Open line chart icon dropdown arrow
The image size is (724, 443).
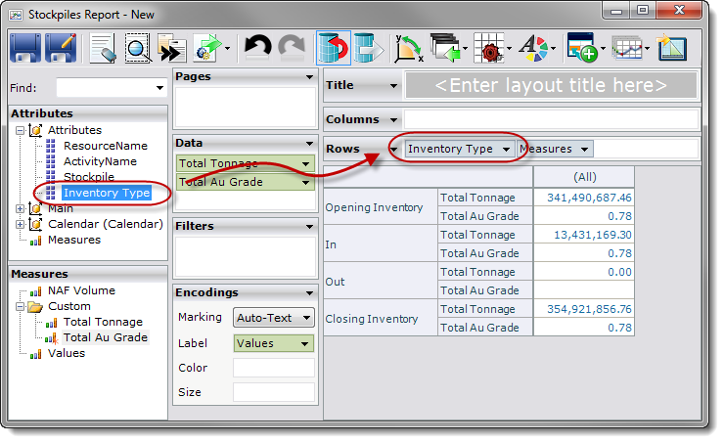(647, 48)
